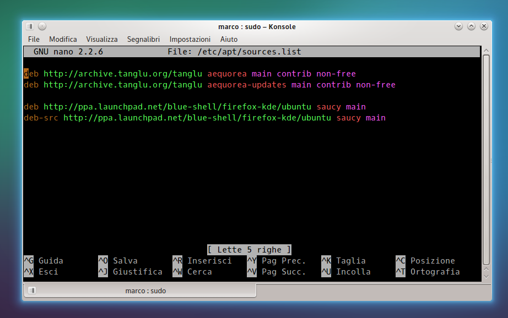Viewport: 508px width, 318px height.
Task: Click the round pin button in the title bar
Action: tap(42, 26)
